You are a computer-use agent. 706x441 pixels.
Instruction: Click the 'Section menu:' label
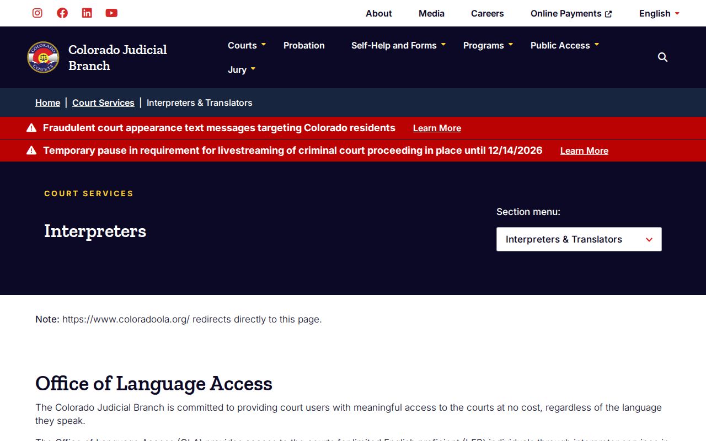(x=528, y=212)
